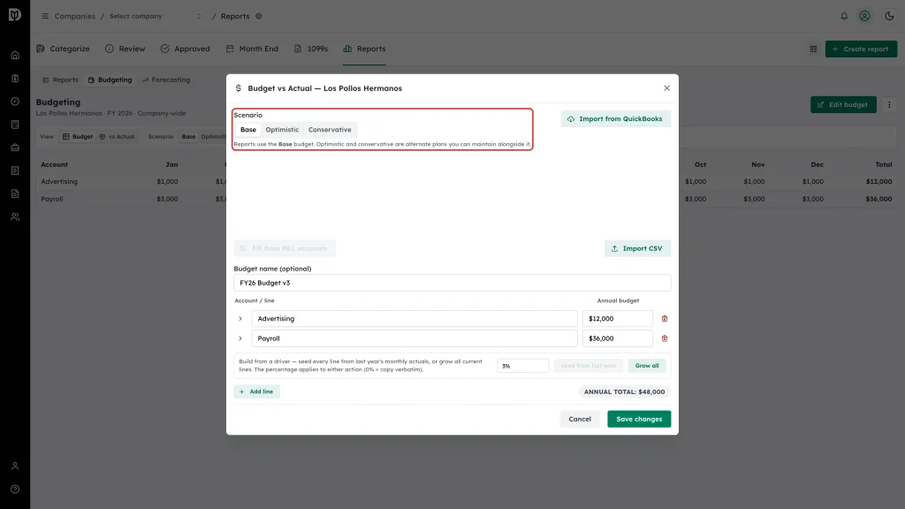Click the Grow all button
This screenshot has width=905, height=509.
[x=646, y=366]
